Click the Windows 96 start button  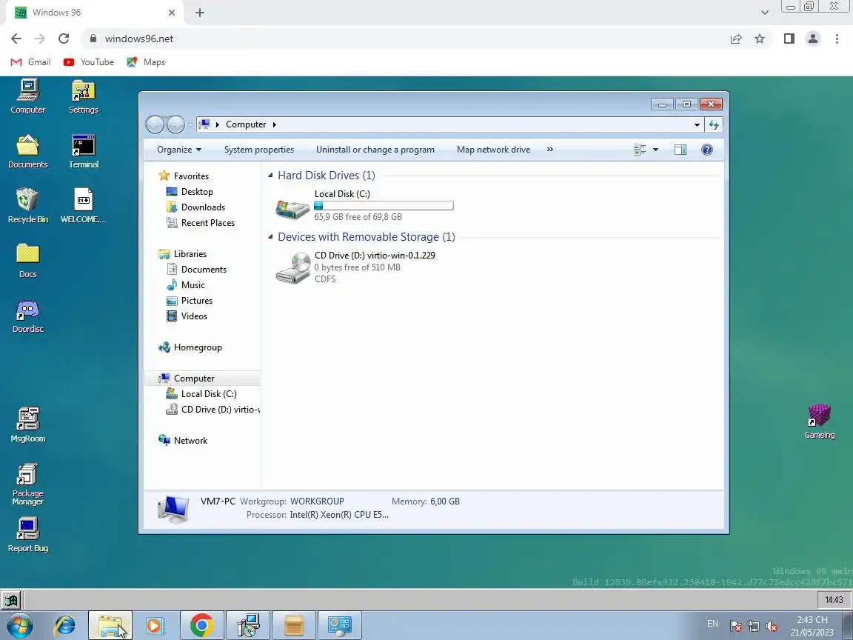pyautogui.click(x=11, y=600)
